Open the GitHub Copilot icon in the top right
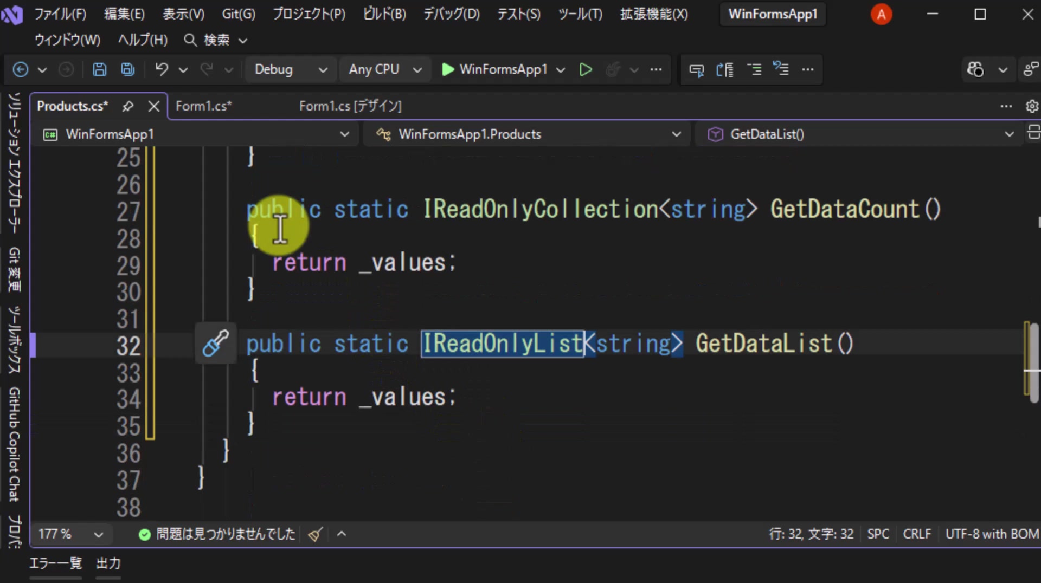The width and height of the screenshot is (1041, 583). pos(975,69)
